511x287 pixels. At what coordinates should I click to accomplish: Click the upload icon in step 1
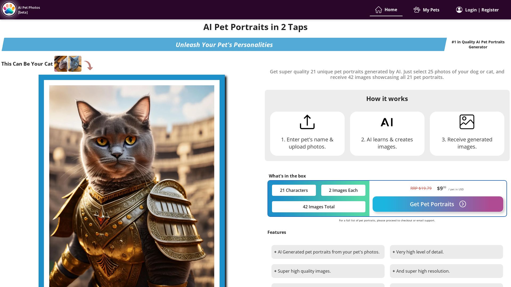(x=307, y=122)
